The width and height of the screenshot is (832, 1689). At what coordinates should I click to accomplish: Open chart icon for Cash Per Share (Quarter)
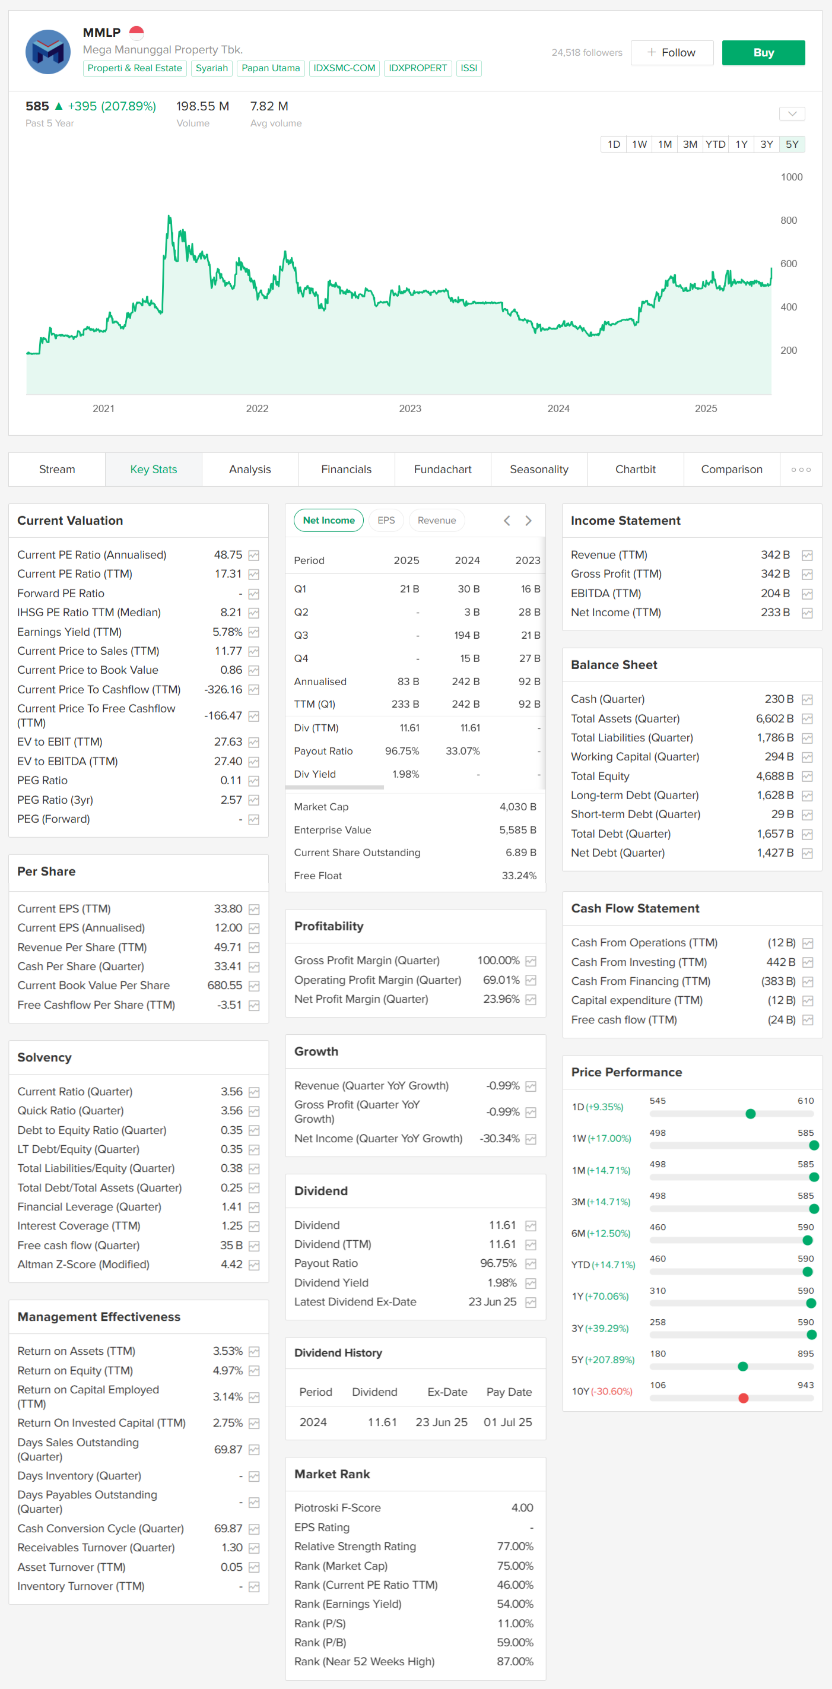pyautogui.click(x=254, y=967)
